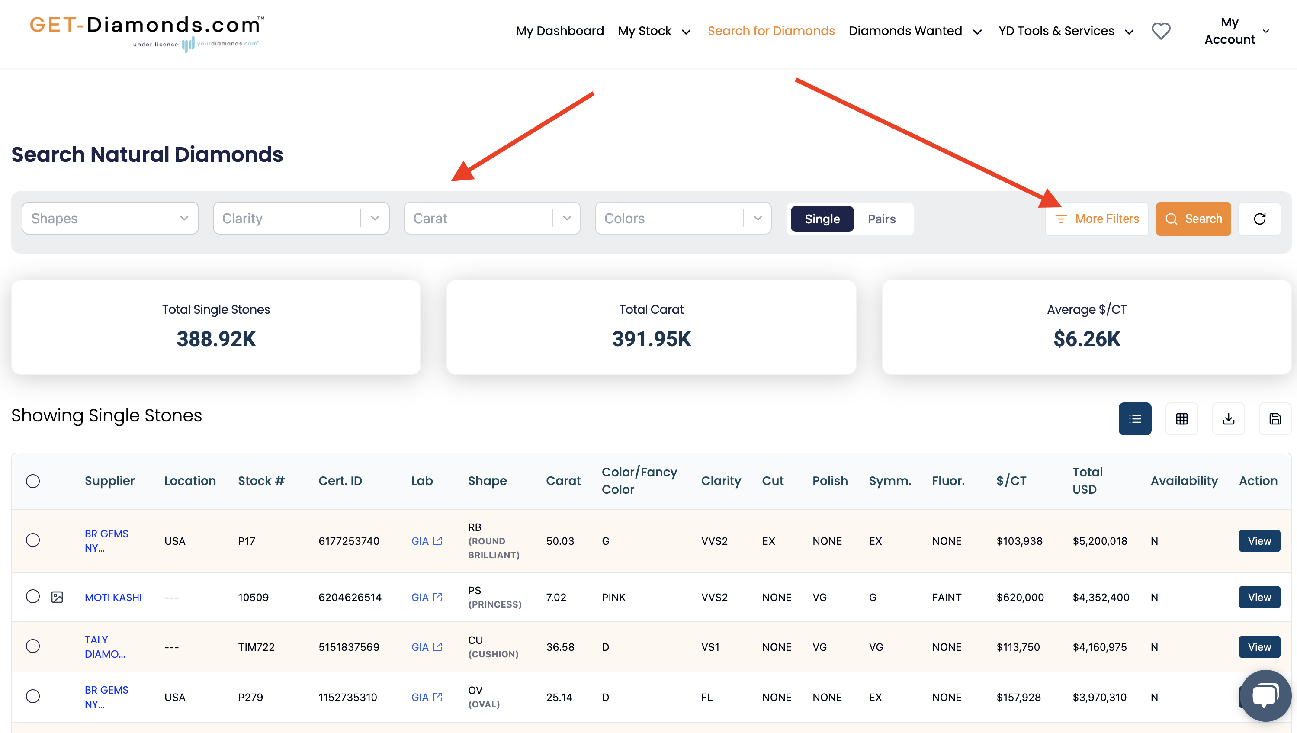Toggle the select-all rows checkbox in header
This screenshot has width=1297, height=733.
click(x=33, y=481)
